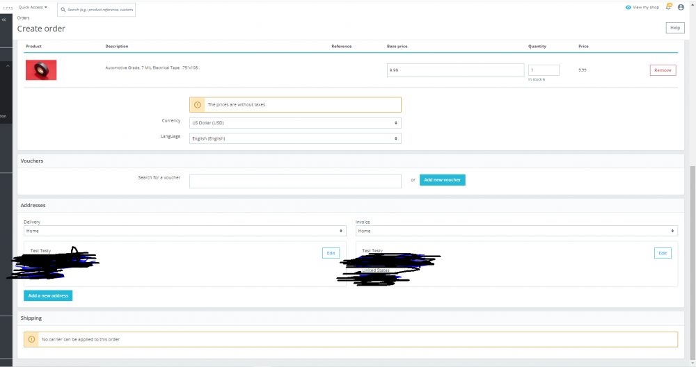The image size is (696, 367).
Task: Open notifications bell icon
Action: coord(668,7)
